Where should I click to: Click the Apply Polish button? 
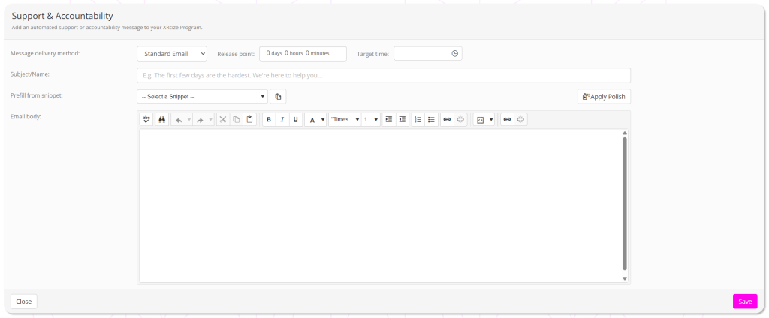coord(604,96)
